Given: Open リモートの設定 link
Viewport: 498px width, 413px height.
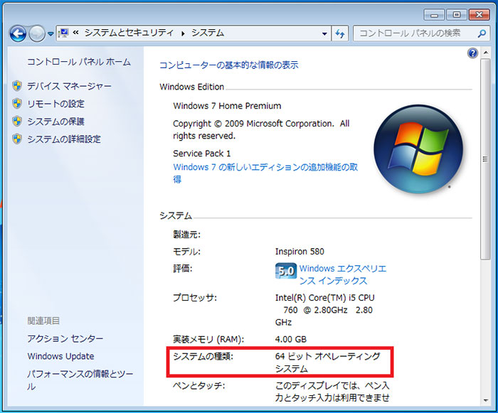Looking at the screenshot, I should coord(55,104).
